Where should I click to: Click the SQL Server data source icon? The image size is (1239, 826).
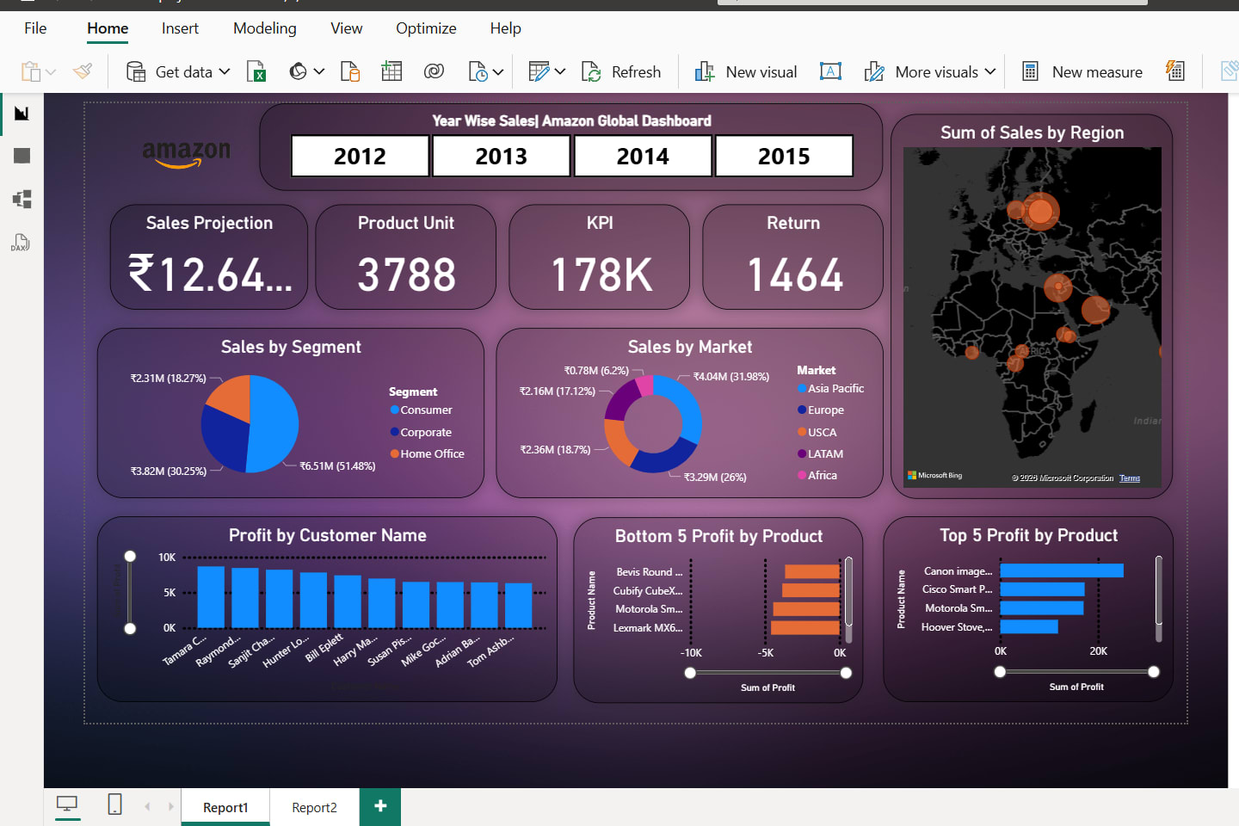(x=350, y=71)
